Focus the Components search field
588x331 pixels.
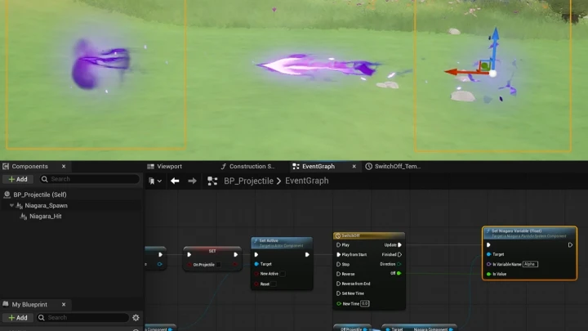(x=90, y=179)
